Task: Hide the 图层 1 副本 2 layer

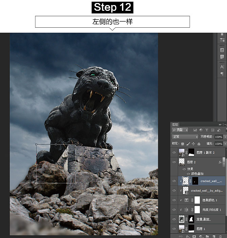Action: click(174, 153)
